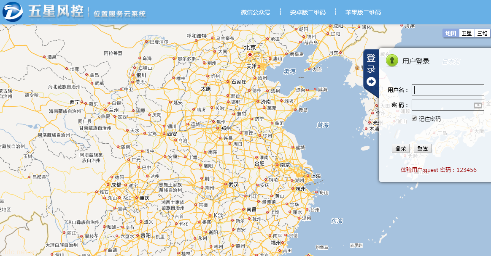The width and height of the screenshot is (491, 256).
Task: Click the 天津 label on the map
Action: pos(251,66)
